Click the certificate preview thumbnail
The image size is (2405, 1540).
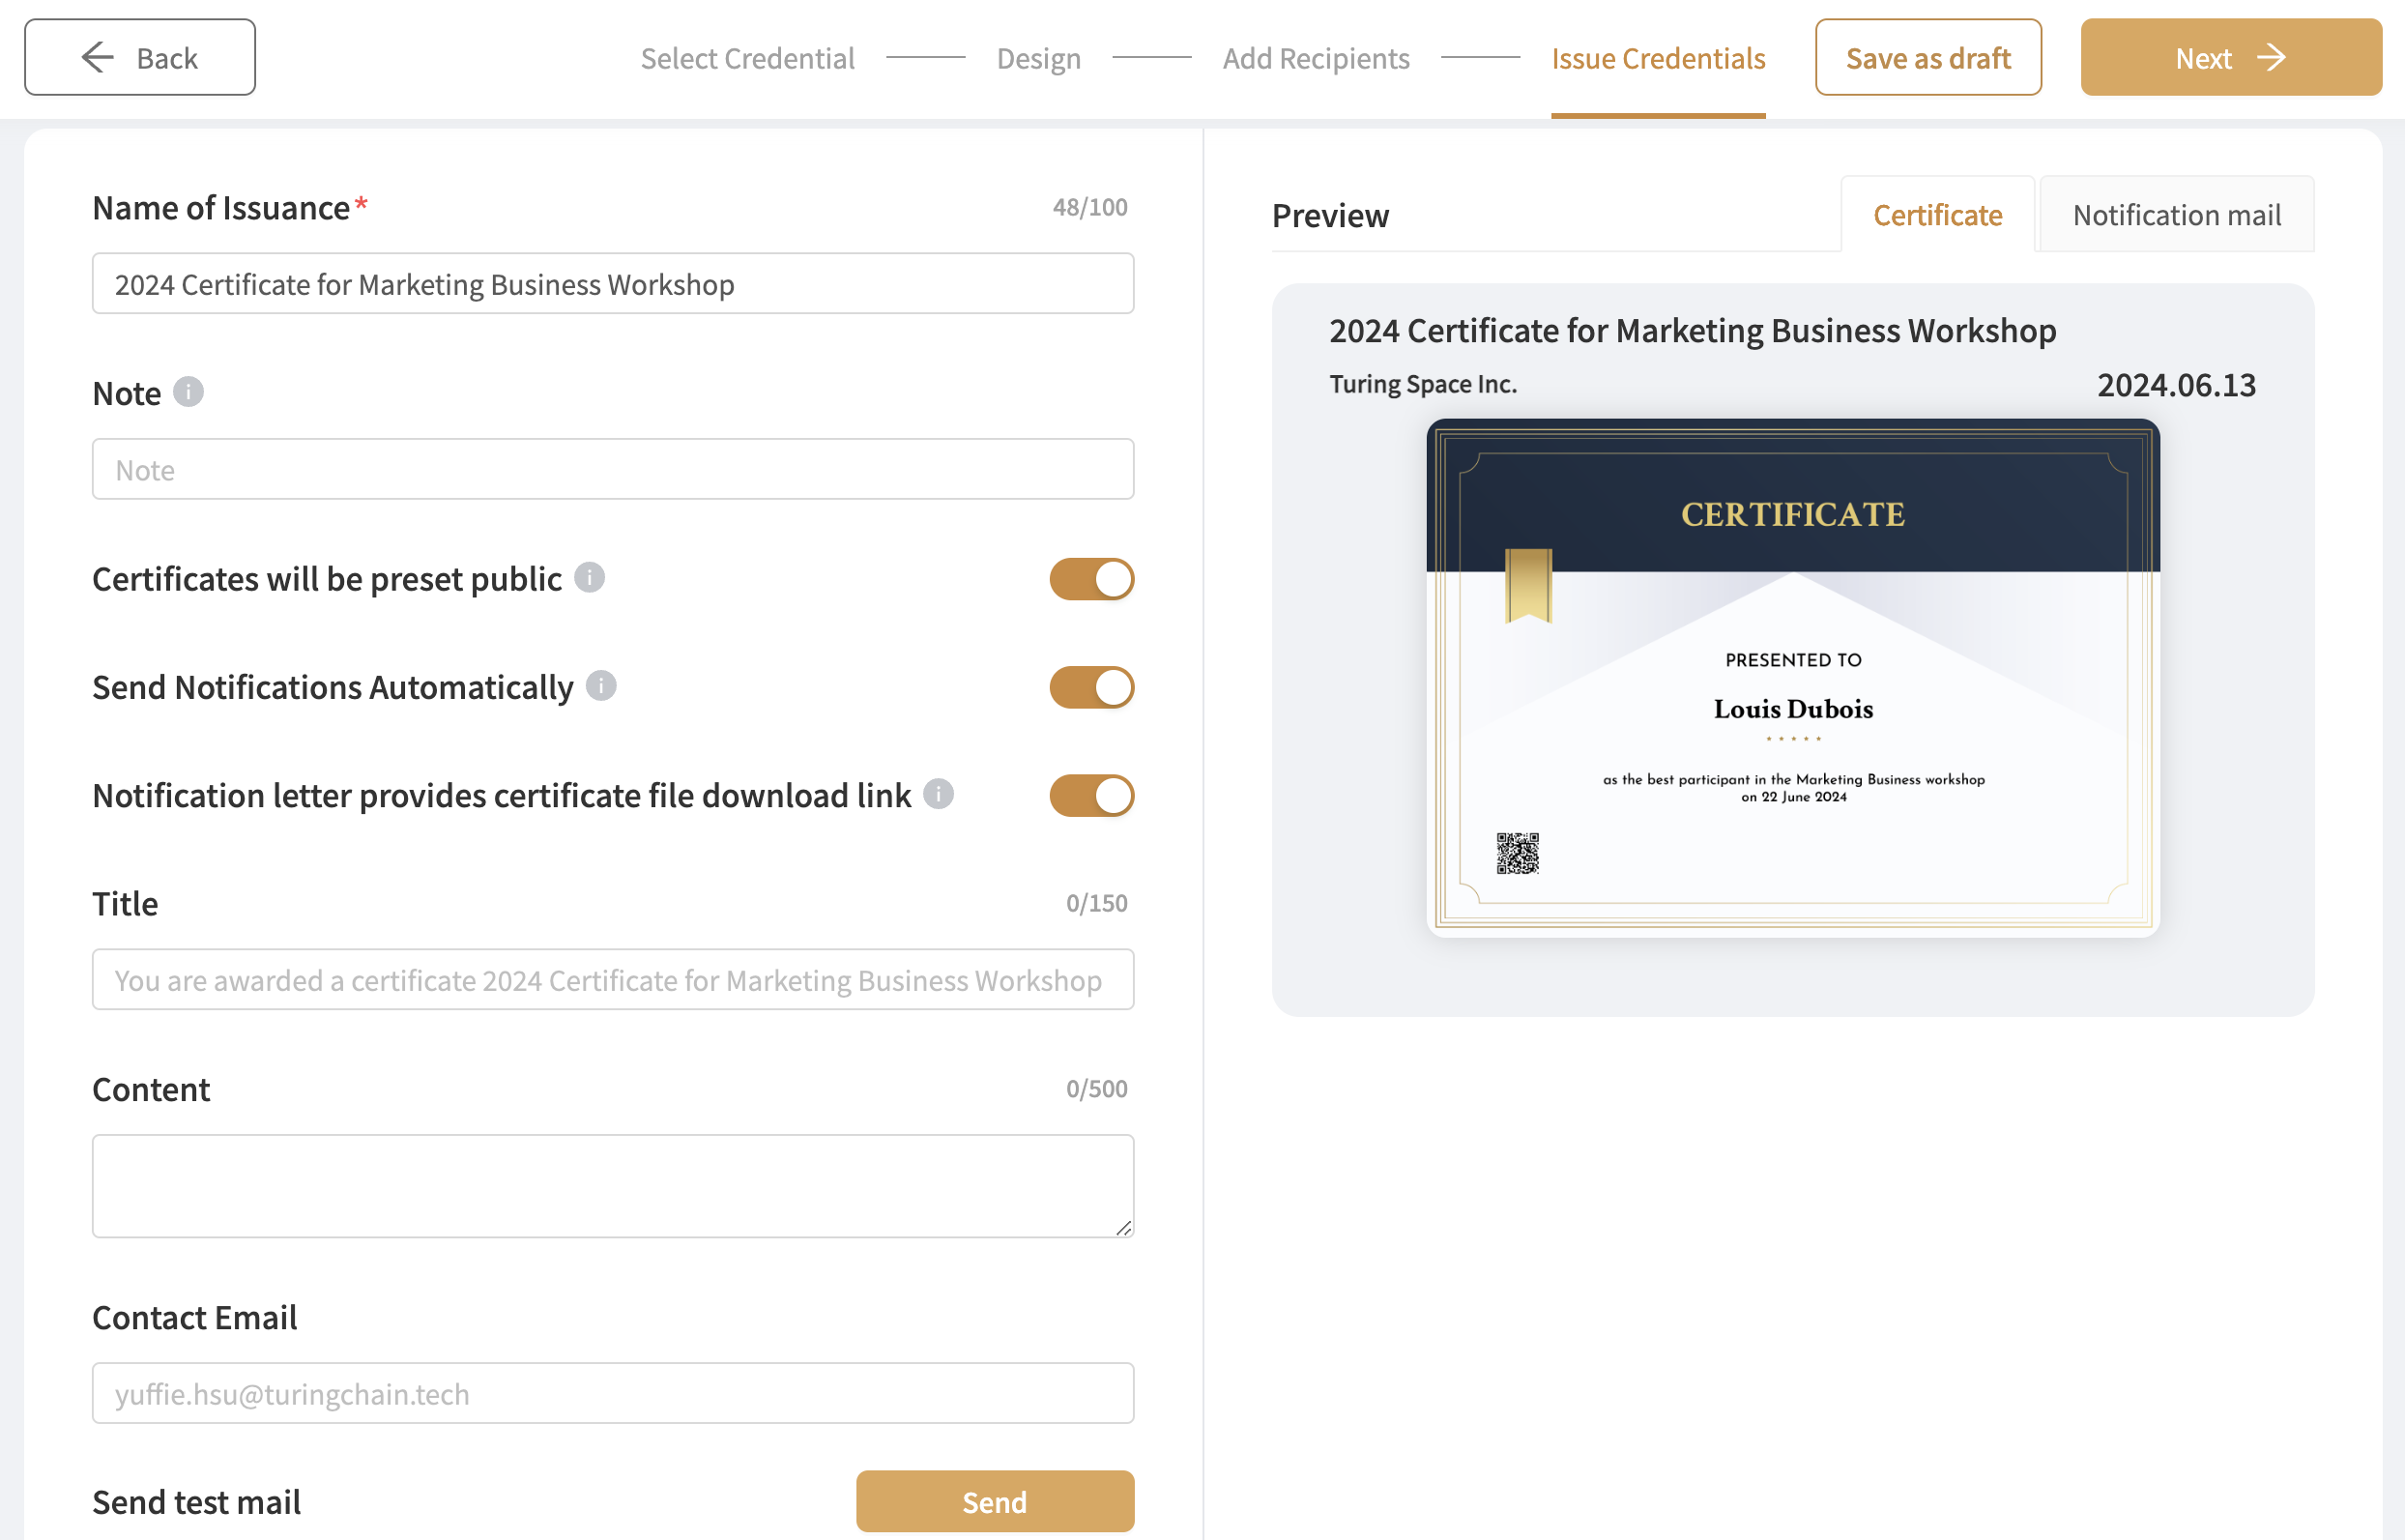pos(1792,677)
